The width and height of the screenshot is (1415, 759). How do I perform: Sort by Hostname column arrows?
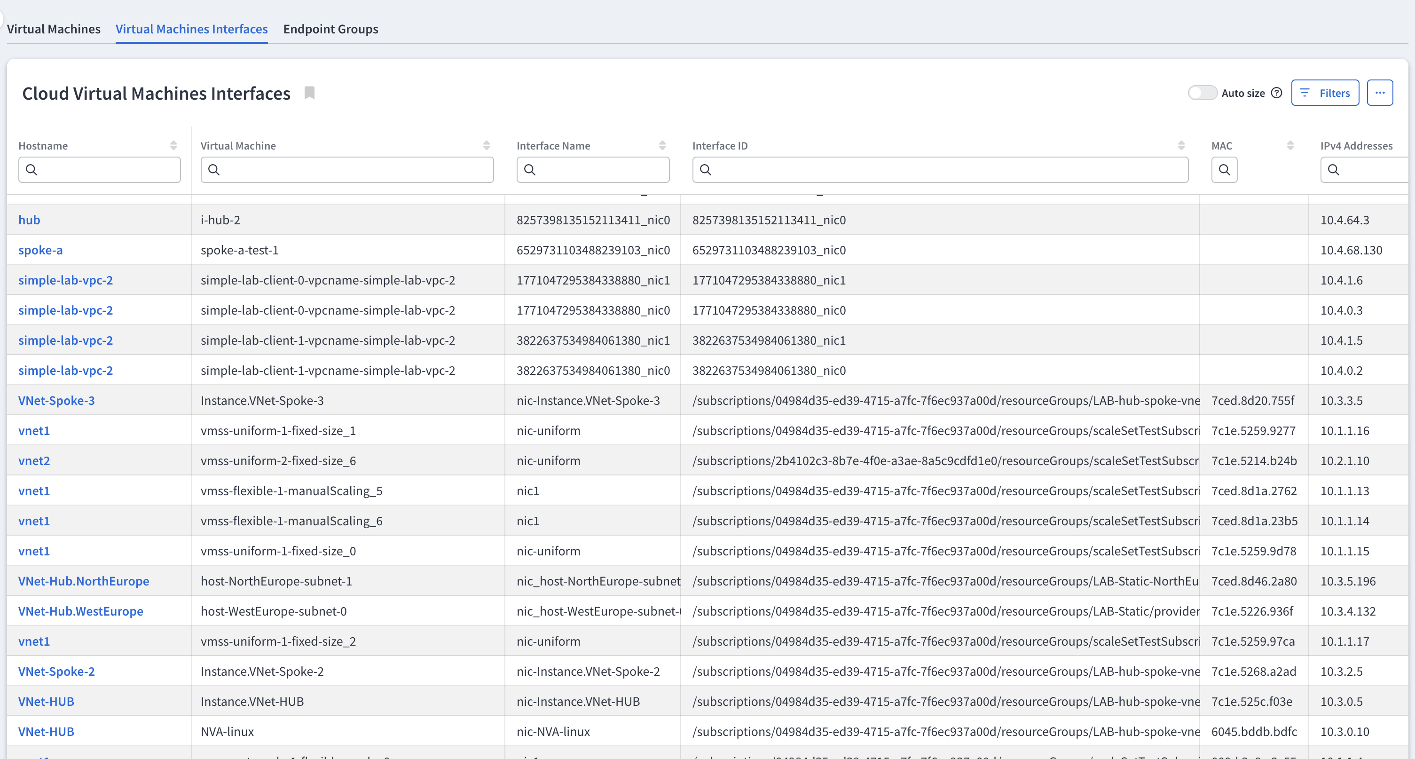(x=173, y=146)
